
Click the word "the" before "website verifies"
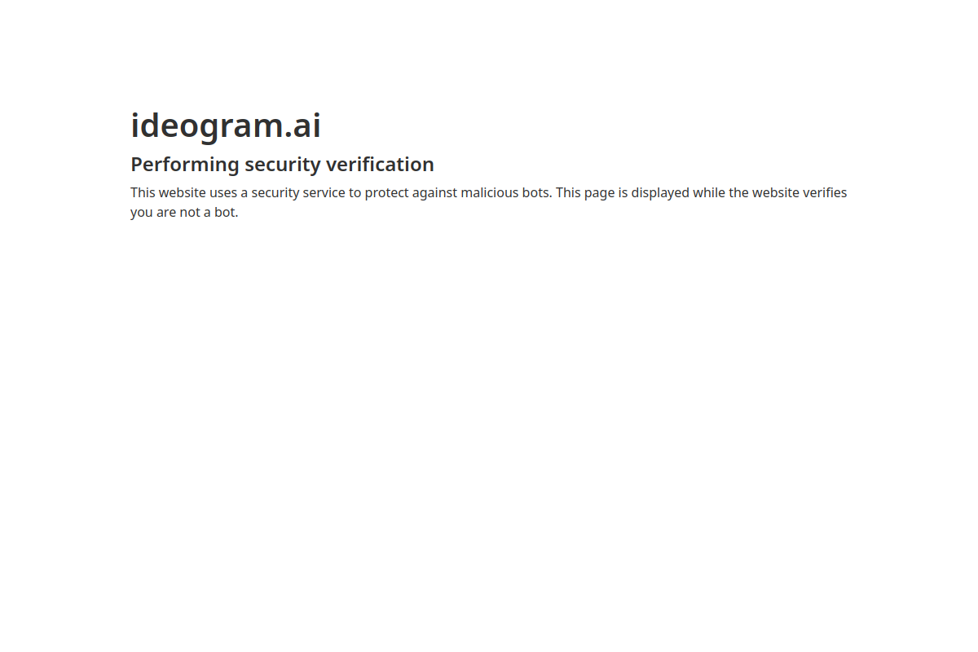pyautogui.click(x=739, y=193)
